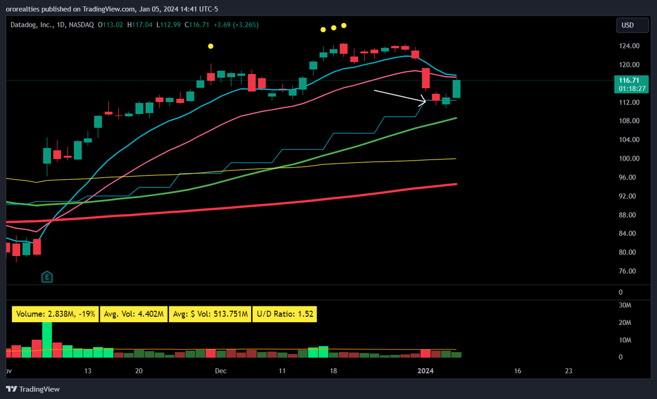
Task: Click the C116.71 close value in header
Action: [x=198, y=25]
